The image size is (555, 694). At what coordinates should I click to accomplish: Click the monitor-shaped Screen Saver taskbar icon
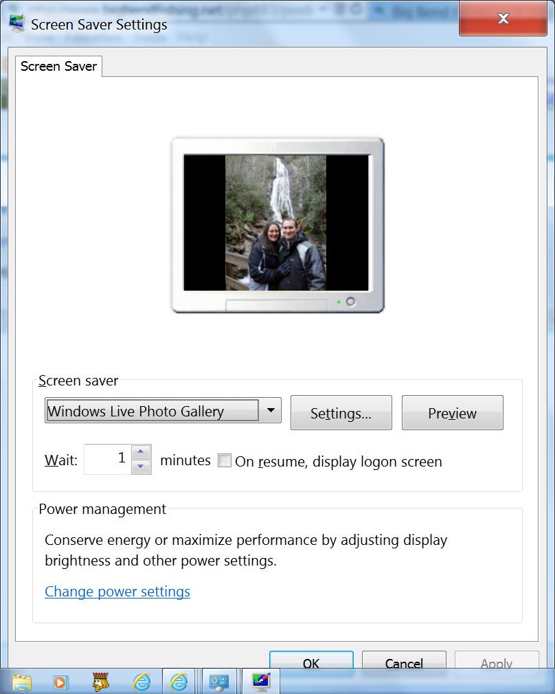pos(261,681)
